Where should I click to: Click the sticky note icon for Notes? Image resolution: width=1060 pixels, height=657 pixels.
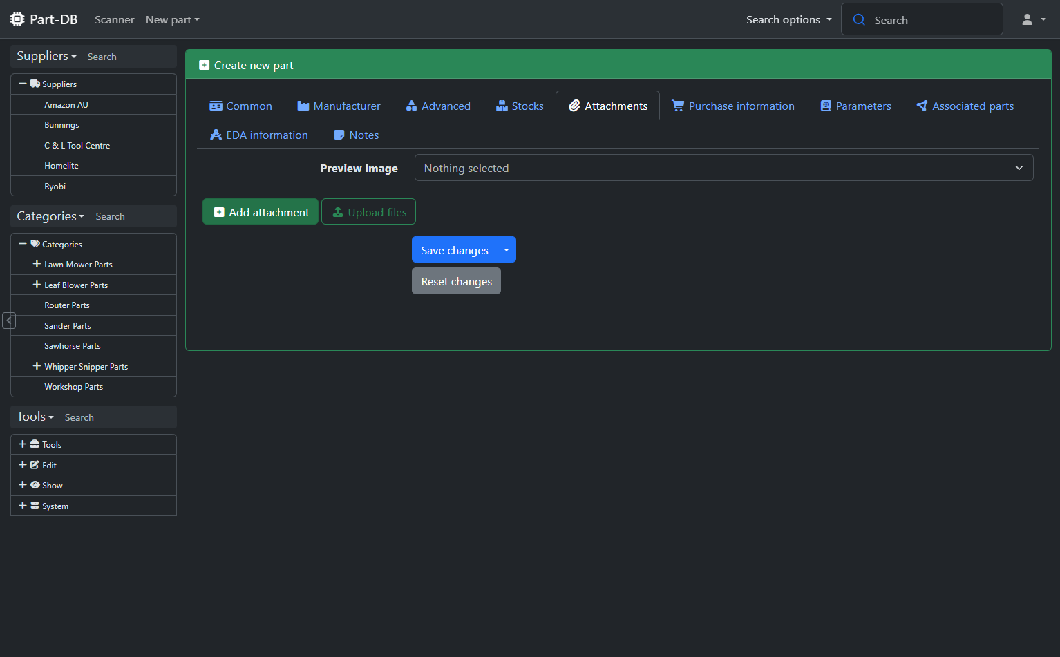click(339, 135)
